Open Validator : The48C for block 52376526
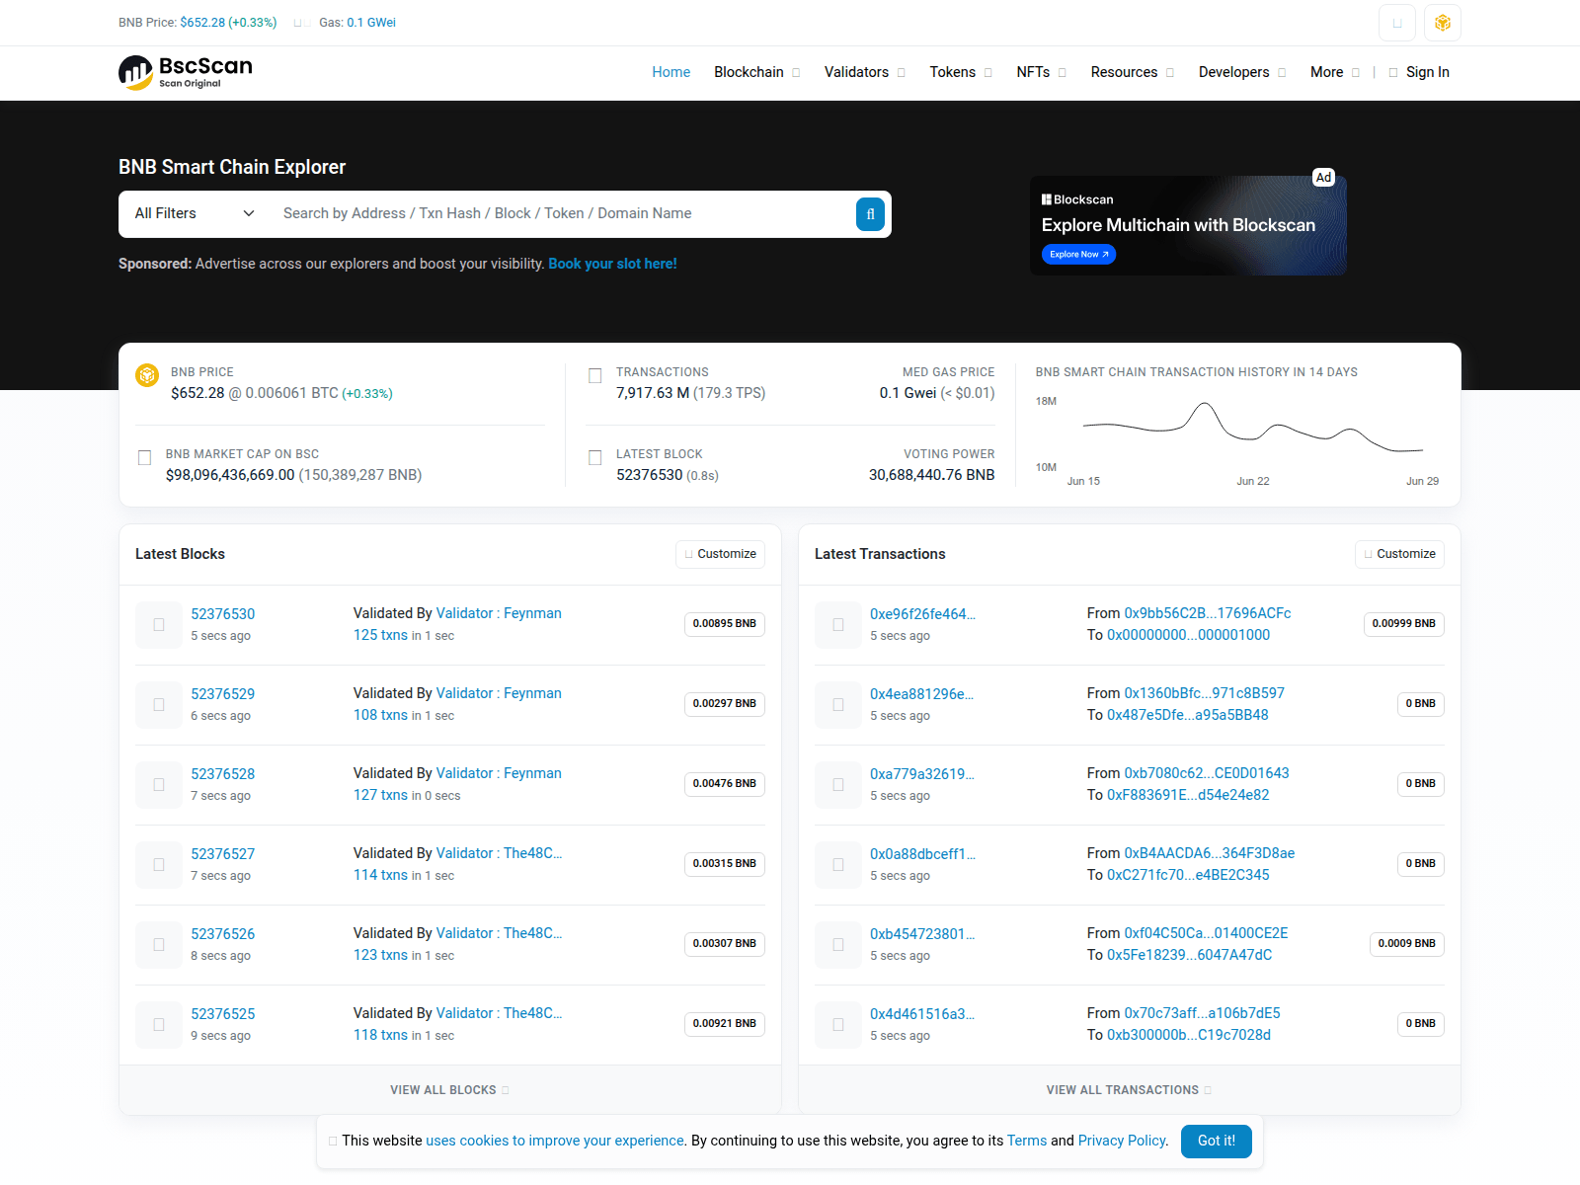The image size is (1580, 1185). pyautogui.click(x=499, y=933)
